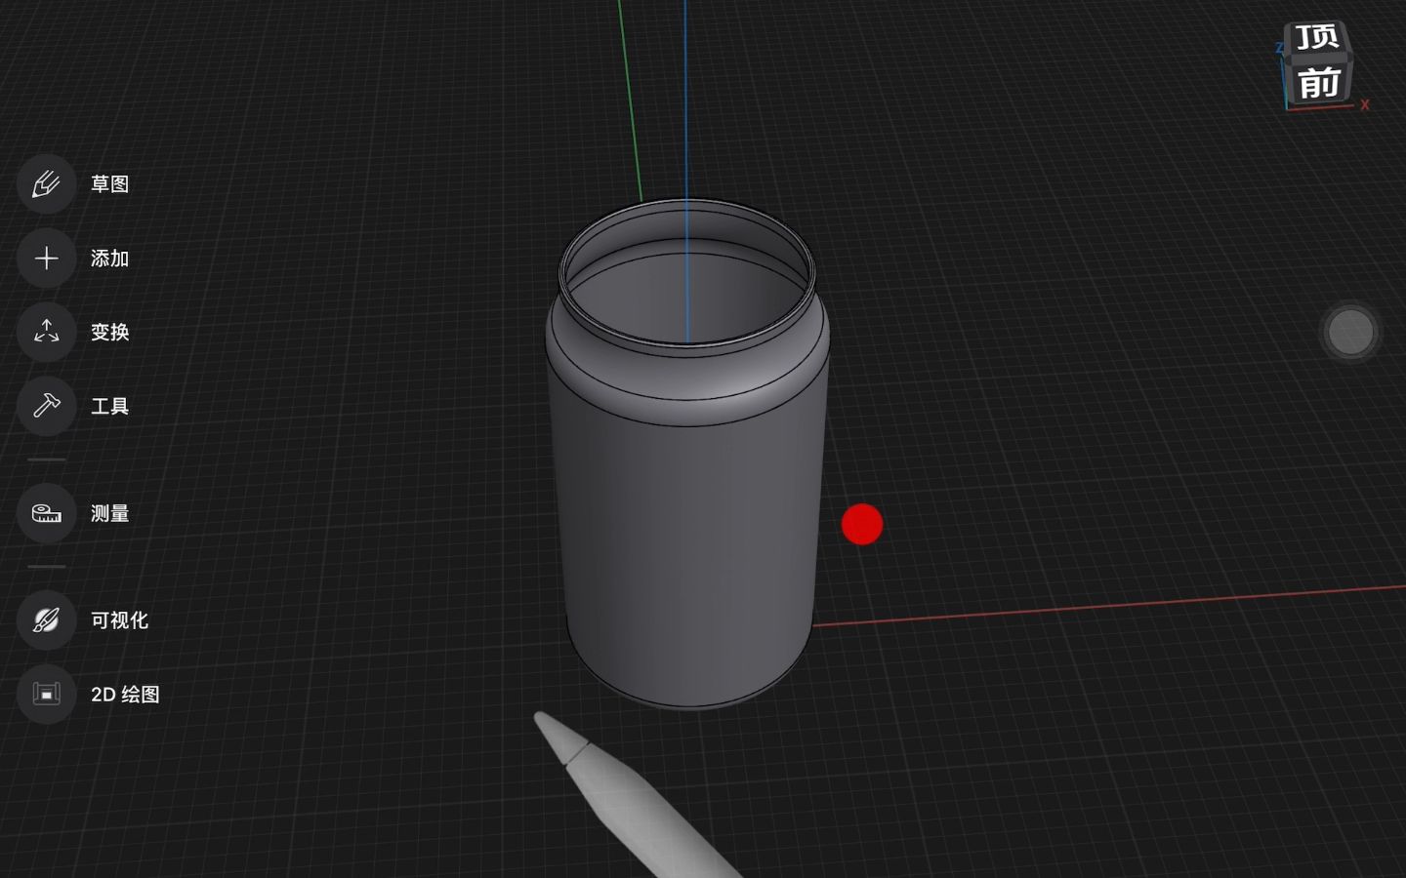Open the 变换 transform icon

pos(46,332)
